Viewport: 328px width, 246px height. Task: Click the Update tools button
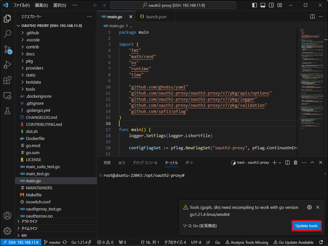306,226
